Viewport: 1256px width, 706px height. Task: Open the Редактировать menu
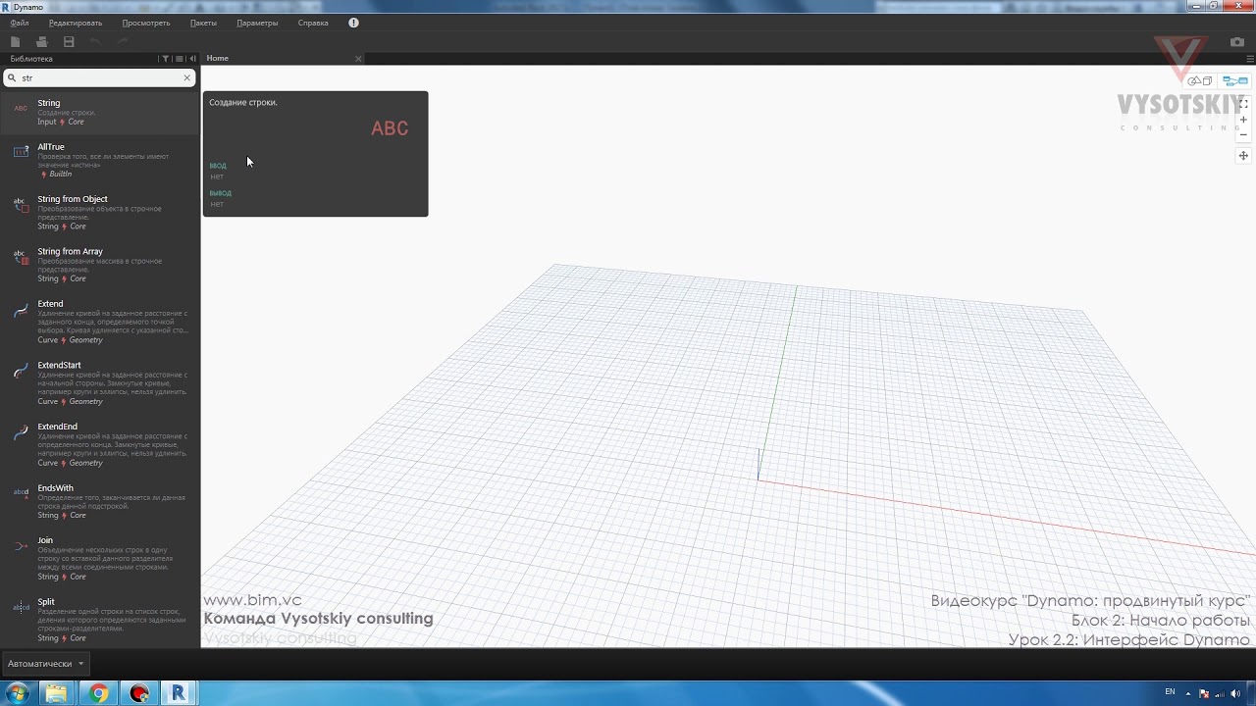[x=76, y=23]
